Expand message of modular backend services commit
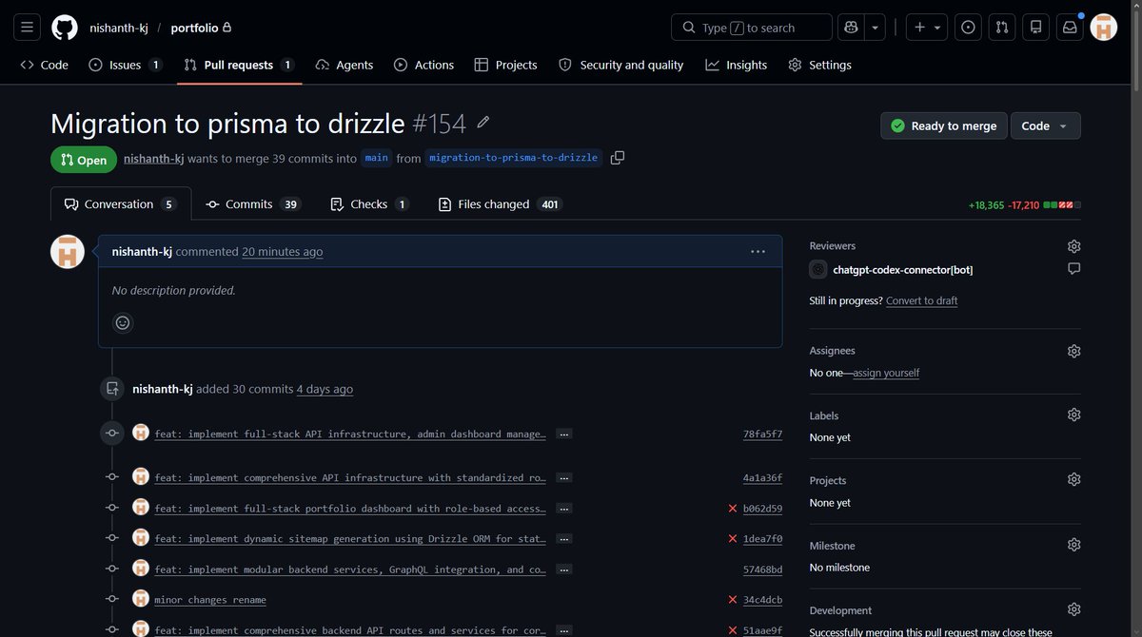The width and height of the screenshot is (1142, 637). [564, 569]
